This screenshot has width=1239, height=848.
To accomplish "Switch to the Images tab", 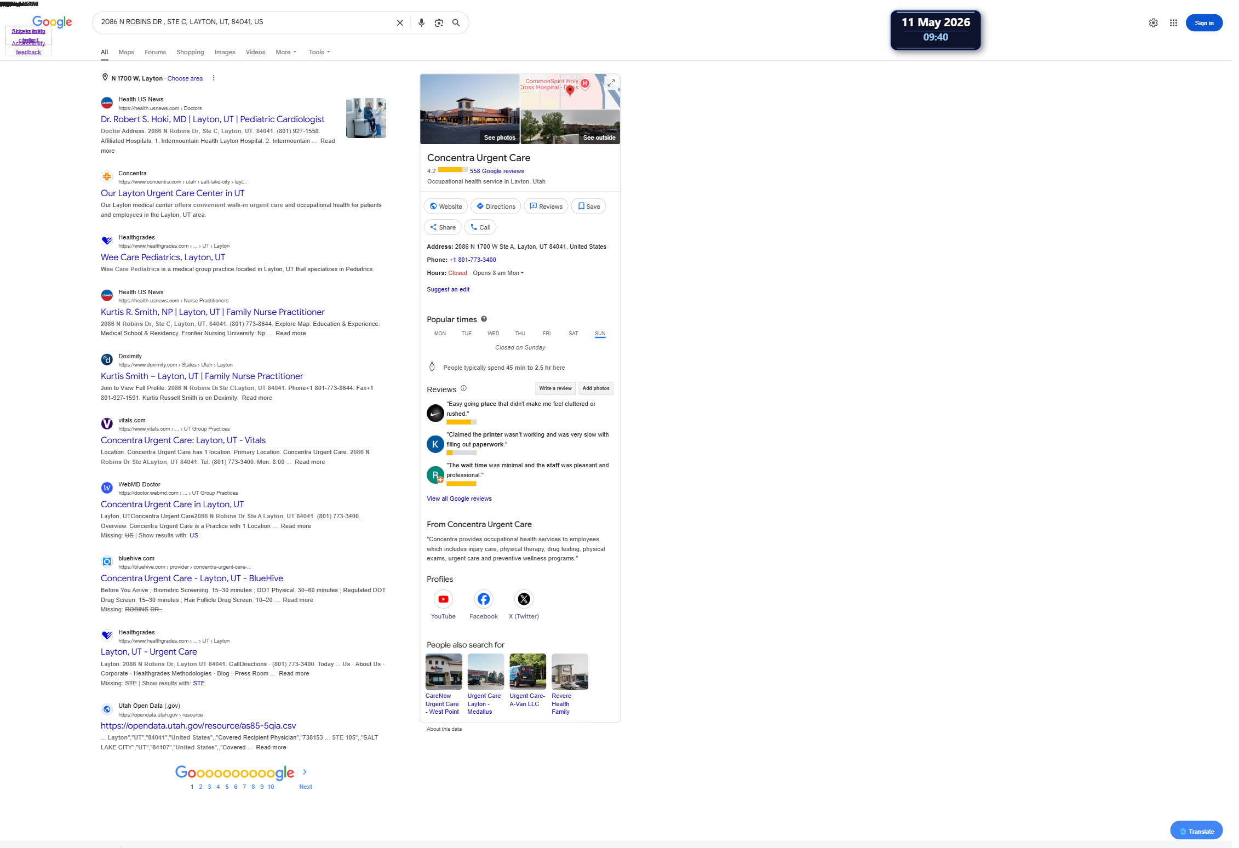I will pos(225,53).
